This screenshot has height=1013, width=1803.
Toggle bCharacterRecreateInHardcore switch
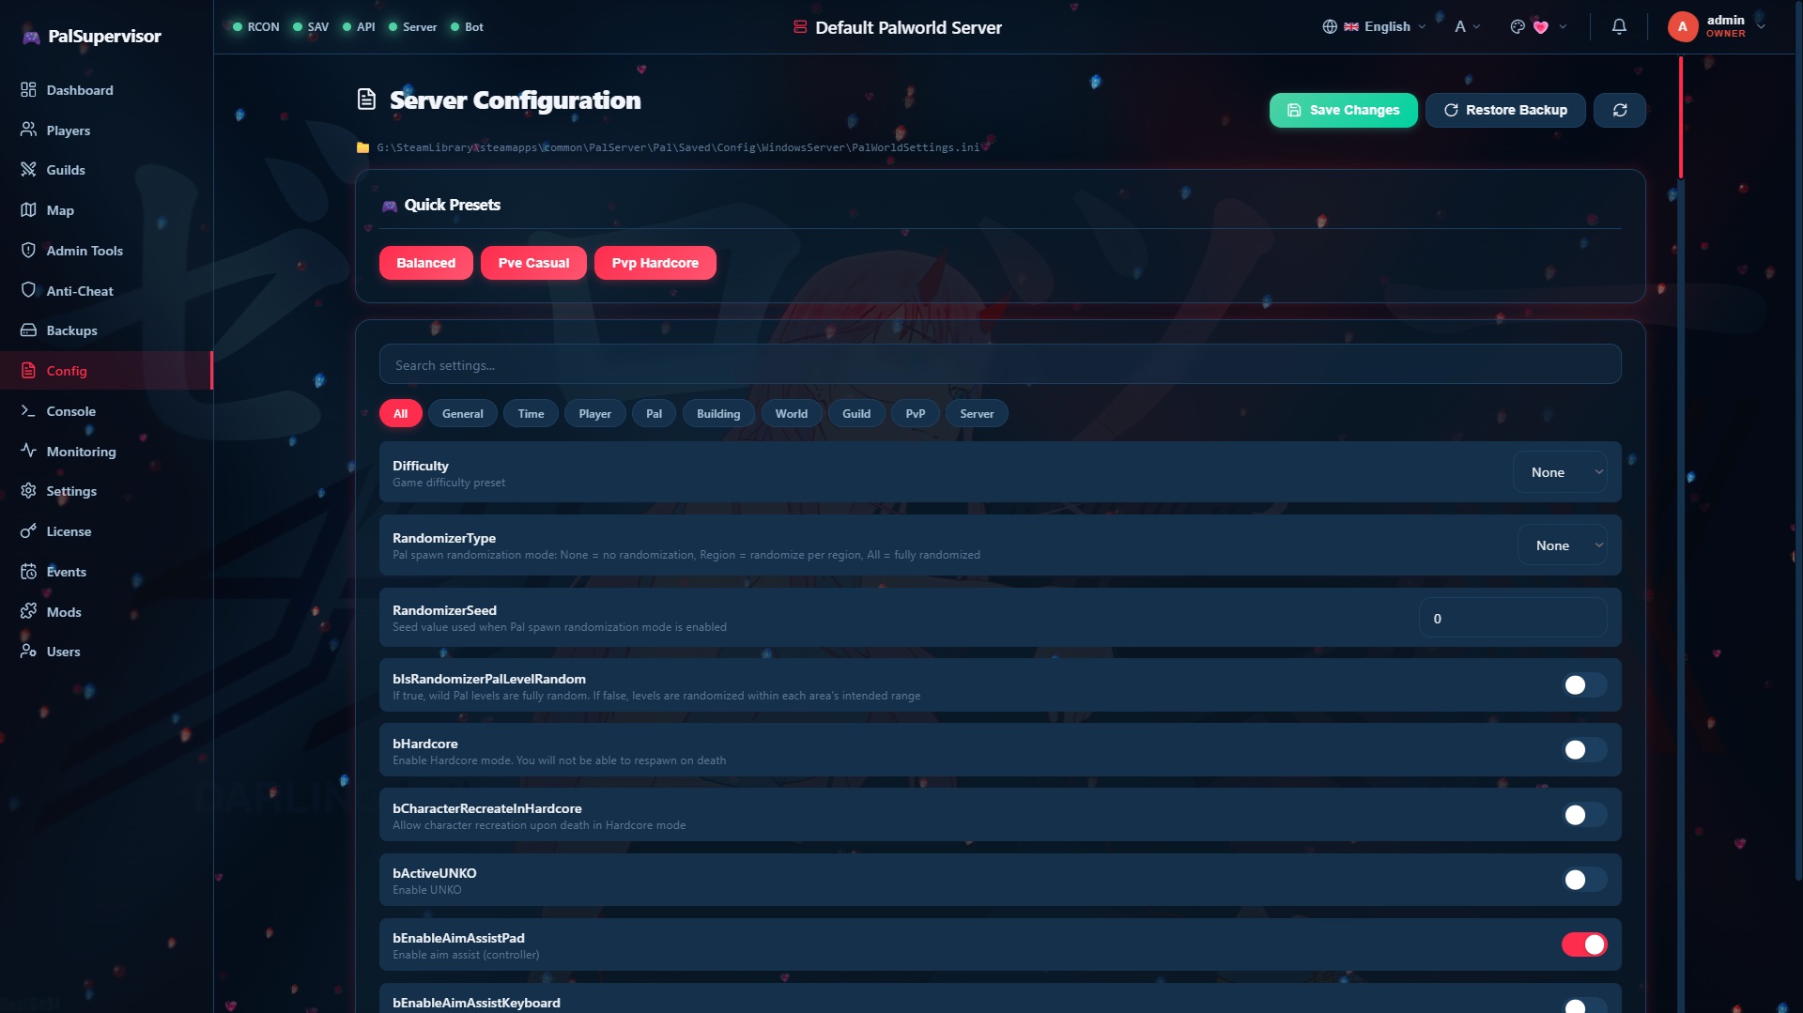tap(1584, 815)
